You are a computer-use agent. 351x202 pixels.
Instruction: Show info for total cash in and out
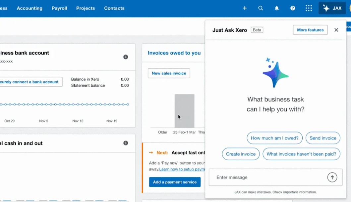(x=126, y=143)
